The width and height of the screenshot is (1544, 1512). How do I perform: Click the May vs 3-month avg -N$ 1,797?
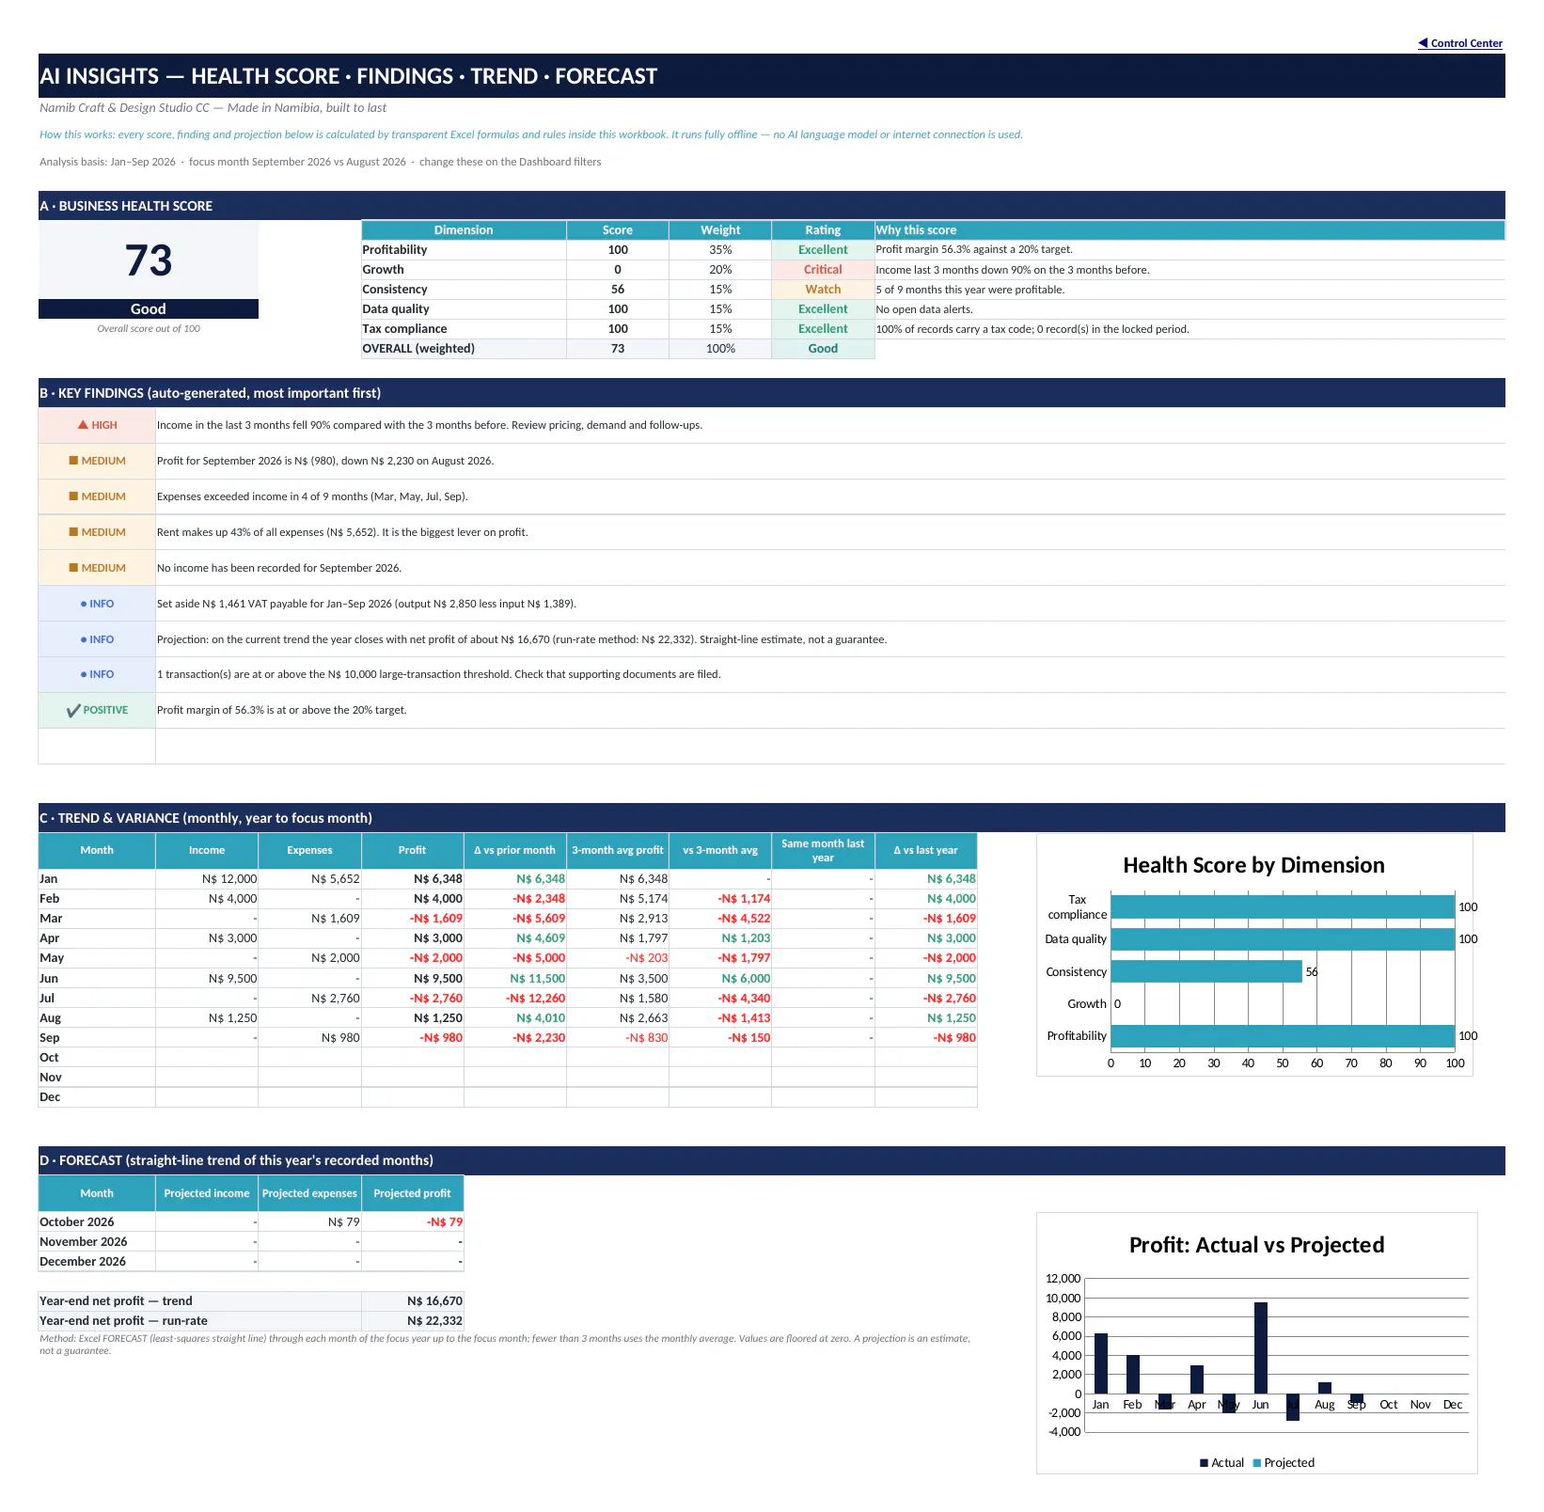[x=720, y=958]
